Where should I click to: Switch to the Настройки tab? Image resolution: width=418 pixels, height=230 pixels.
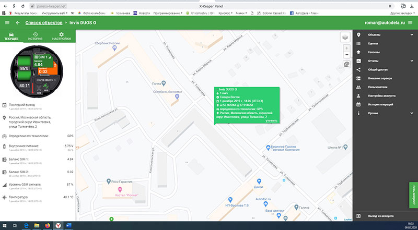(61, 36)
